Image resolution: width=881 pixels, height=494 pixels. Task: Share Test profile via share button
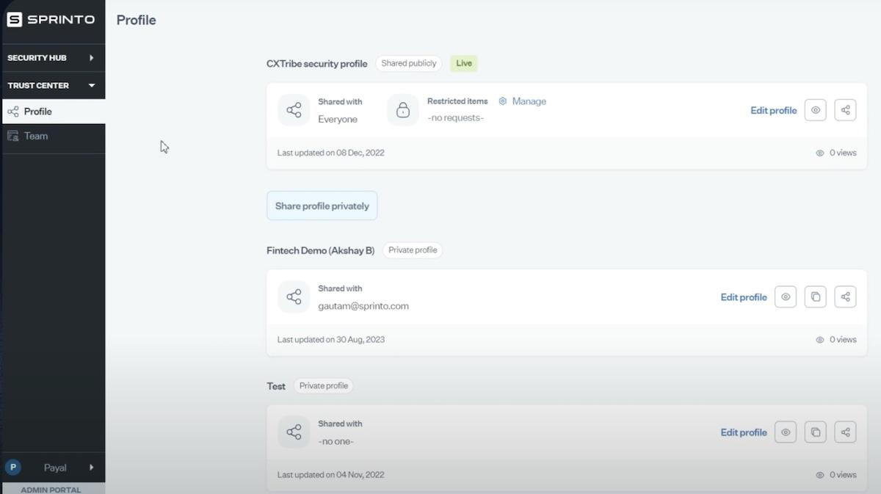(845, 432)
